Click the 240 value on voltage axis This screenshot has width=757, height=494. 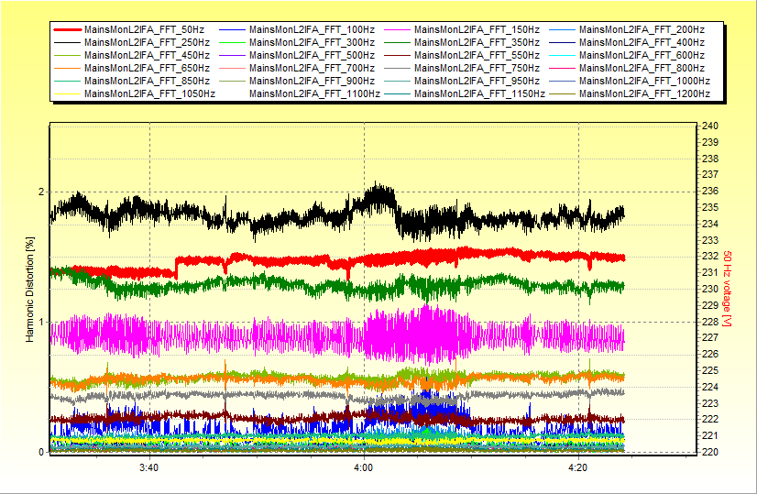709,126
